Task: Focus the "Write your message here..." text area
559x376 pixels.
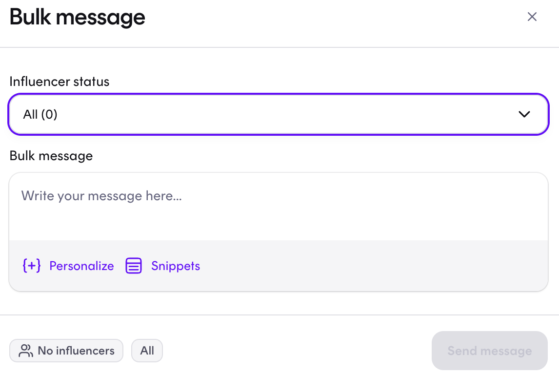Action: (279, 207)
